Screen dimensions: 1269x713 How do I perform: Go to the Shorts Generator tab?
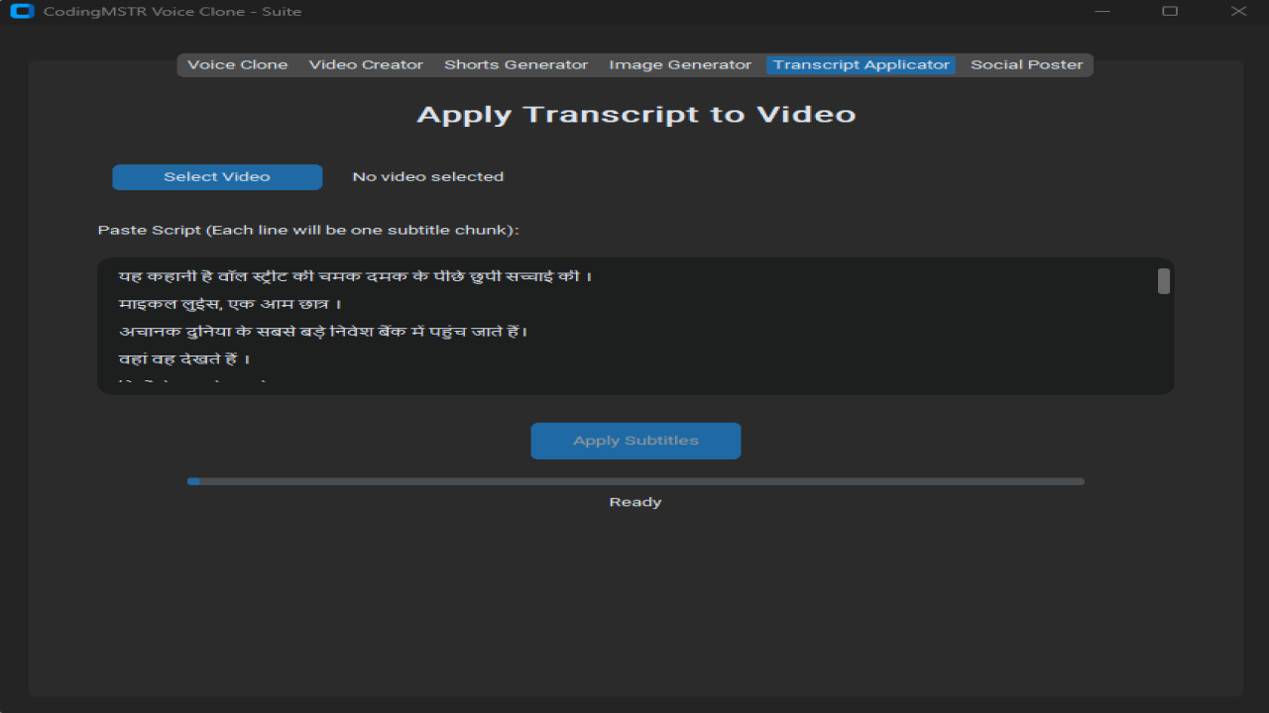[x=516, y=65]
